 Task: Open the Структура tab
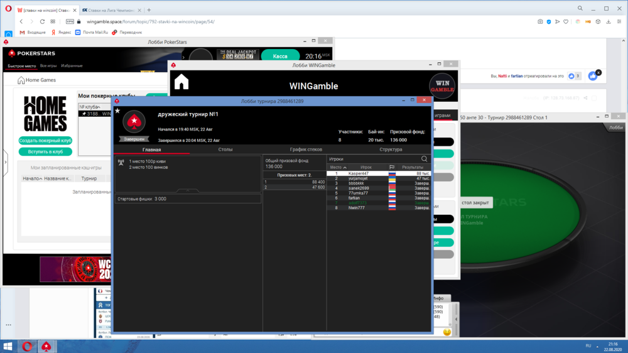click(x=391, y=149)
